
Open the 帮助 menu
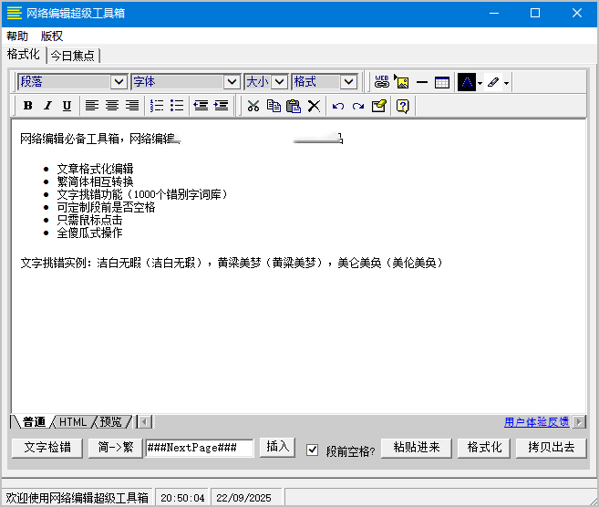(17, 36)
